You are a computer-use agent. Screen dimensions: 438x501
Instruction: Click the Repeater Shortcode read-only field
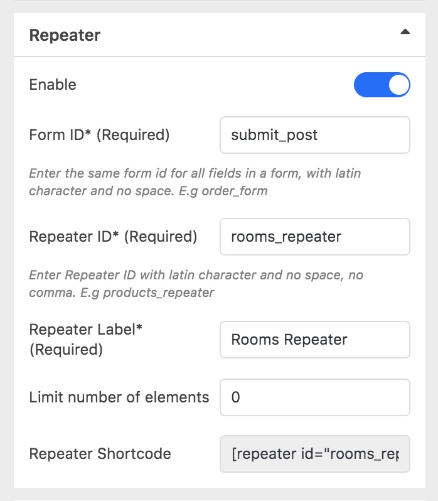point(314,454)
